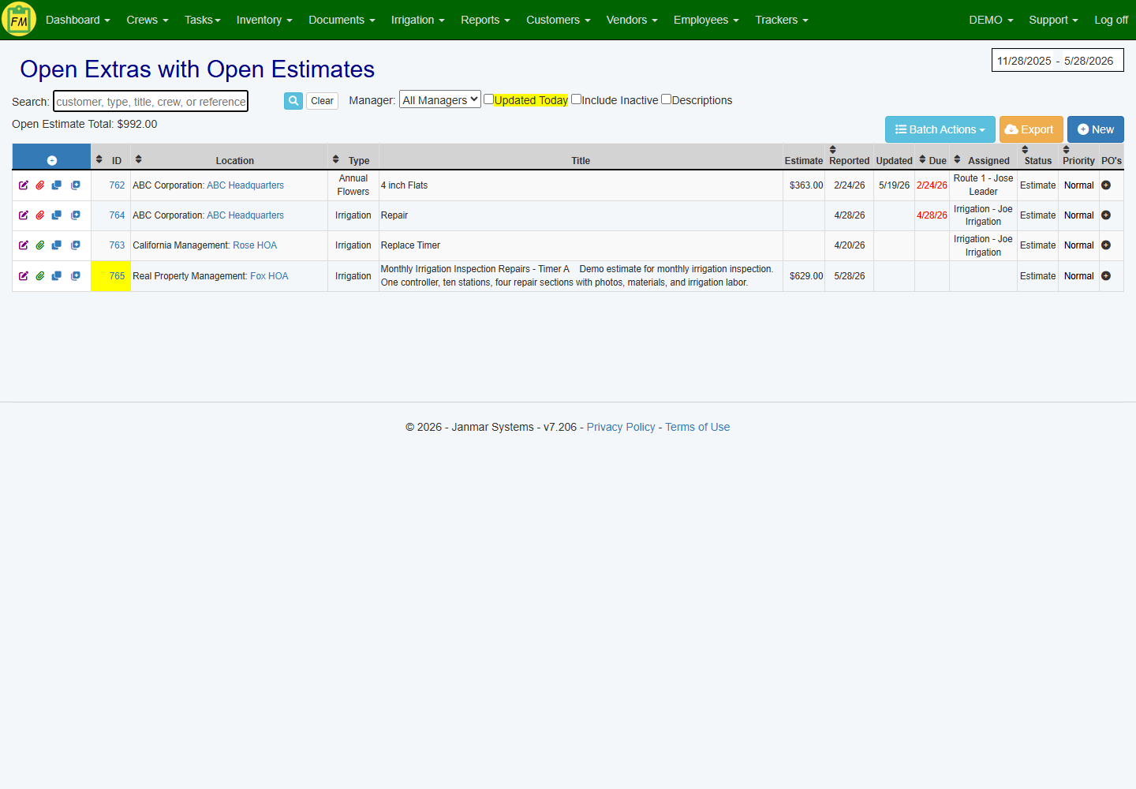Open the Support menu

[x=1053, y=20]
